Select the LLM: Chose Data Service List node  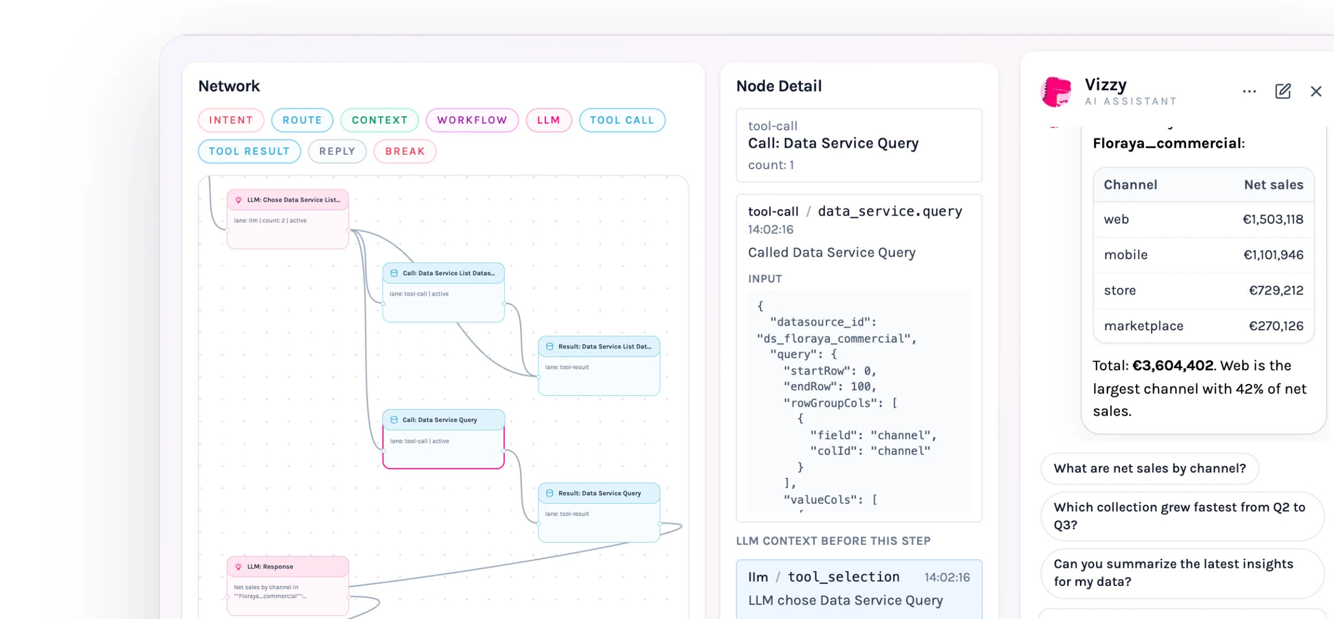tap(288, 219)
